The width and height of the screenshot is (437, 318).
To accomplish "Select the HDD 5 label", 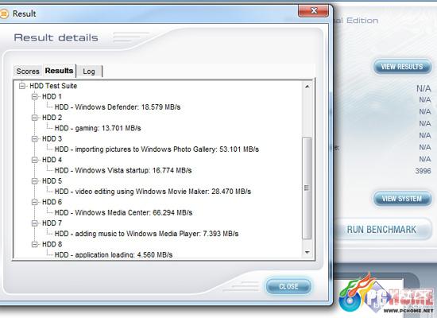I will tap(52, 181).
